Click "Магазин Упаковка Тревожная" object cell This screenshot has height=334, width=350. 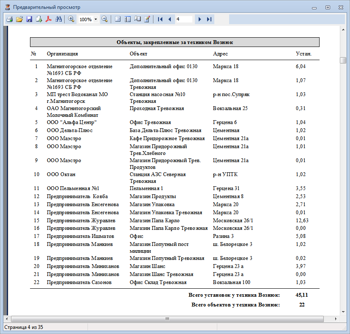point(166,213)
